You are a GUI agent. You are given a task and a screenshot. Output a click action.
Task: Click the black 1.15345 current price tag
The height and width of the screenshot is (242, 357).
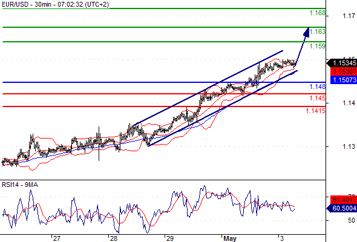[x=342, y=63]
